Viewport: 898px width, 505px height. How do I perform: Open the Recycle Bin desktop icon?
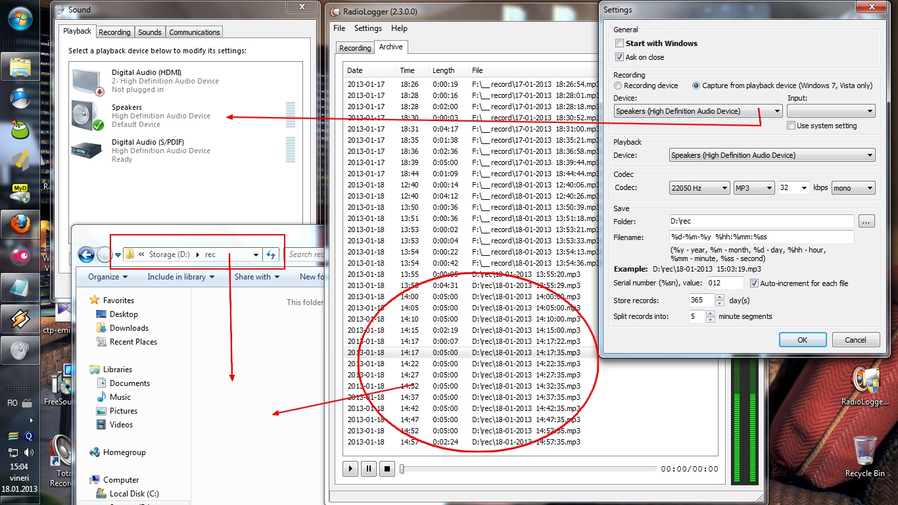point(864,456)
